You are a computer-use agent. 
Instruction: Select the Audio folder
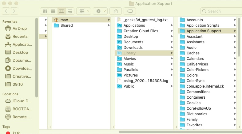(207, 48)
